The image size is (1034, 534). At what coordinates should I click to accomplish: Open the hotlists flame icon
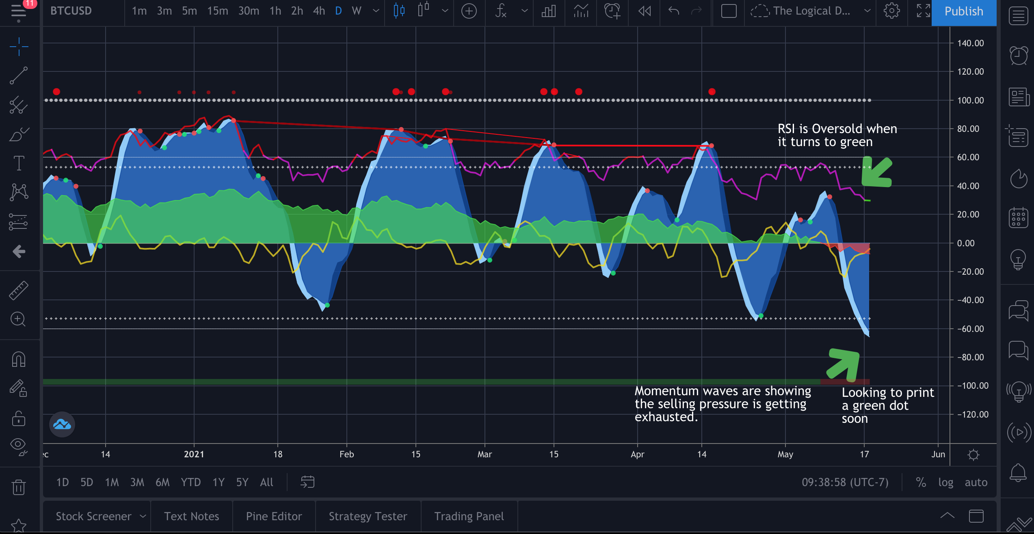(1019, 179)
